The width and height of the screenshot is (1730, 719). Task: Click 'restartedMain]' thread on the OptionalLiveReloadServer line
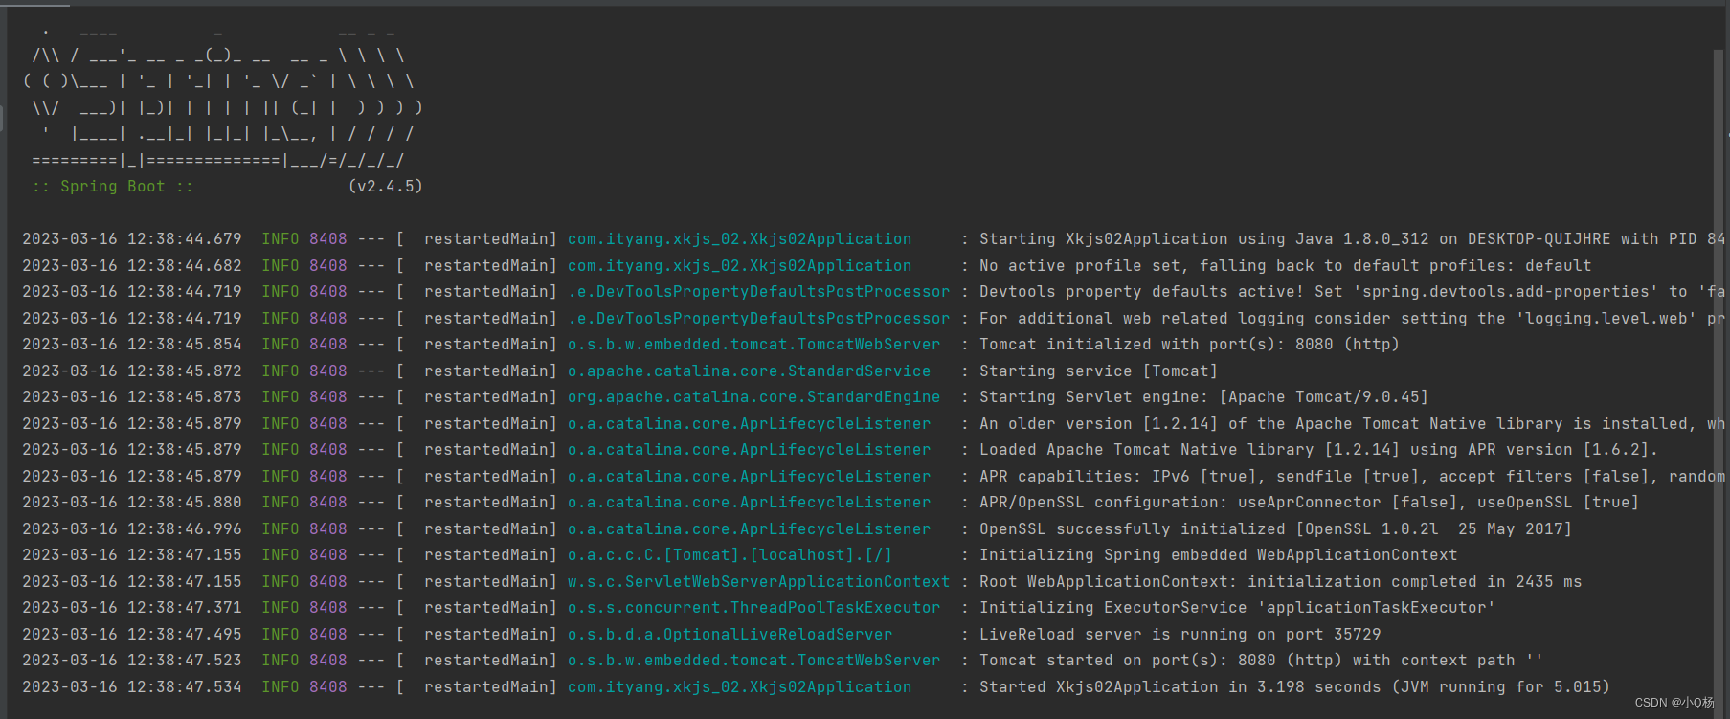point(490,635)
